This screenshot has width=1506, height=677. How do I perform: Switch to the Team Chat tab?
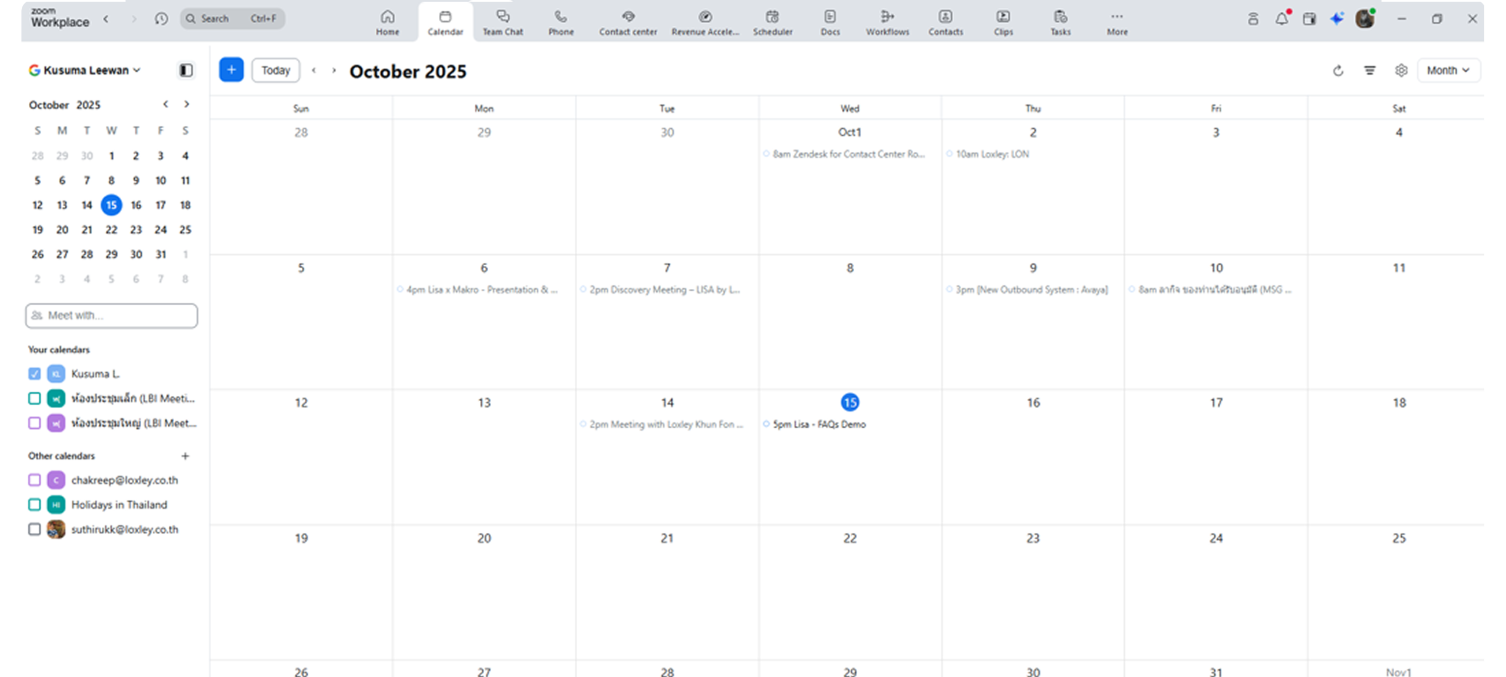pyautogui.click(x=502, y=22)
